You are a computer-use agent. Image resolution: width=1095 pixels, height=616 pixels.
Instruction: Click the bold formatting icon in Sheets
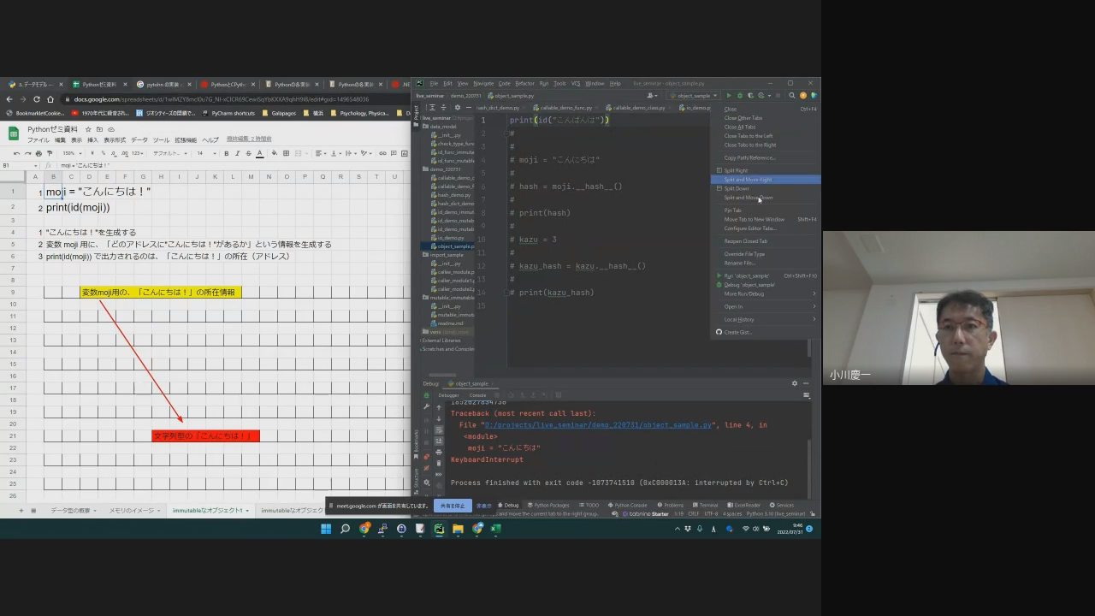pyautogui.click(x=226, y=153)
